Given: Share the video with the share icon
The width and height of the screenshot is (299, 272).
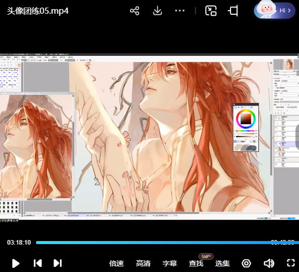Looking at the screenshot, I should tap(135, 11).
